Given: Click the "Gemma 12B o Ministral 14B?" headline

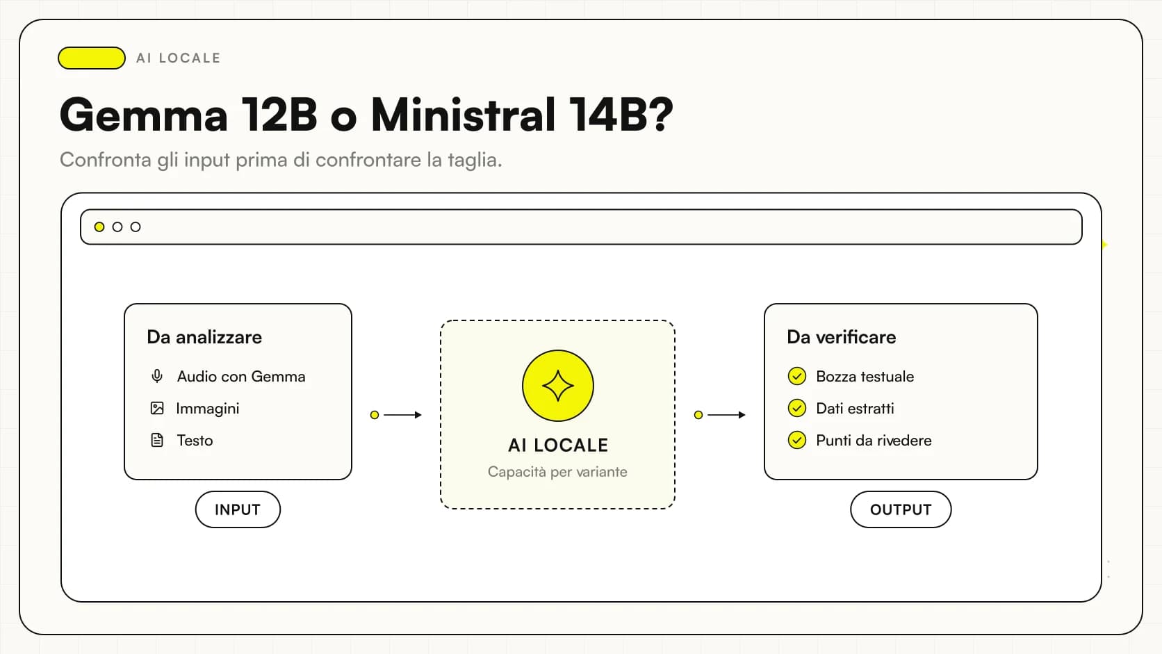Looking at the screenshot, I should [x=366, y=114].
